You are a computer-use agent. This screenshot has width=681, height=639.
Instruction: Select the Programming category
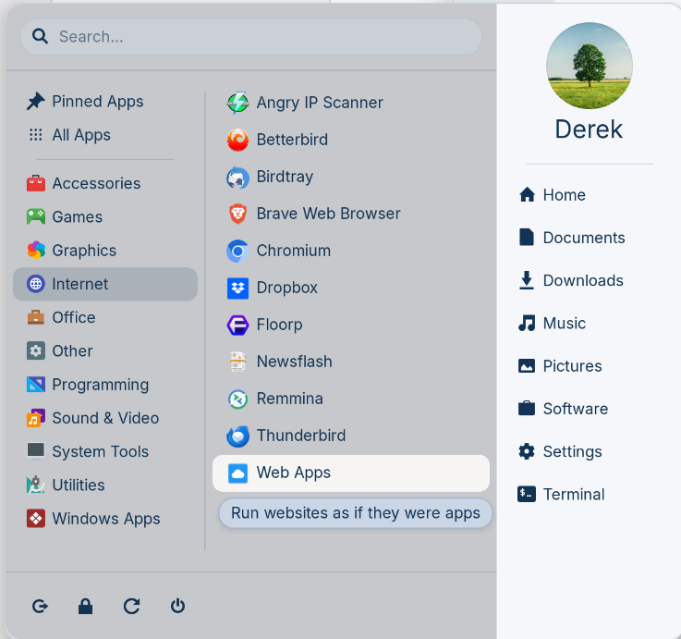coord(100,385)
